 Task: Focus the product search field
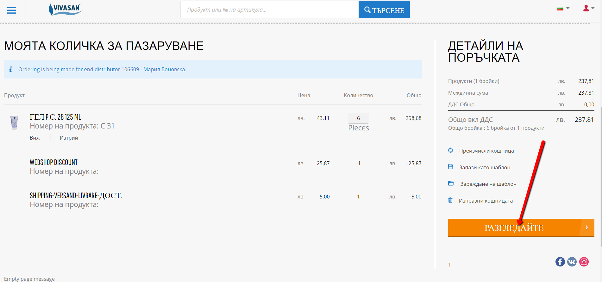click(269, 9)
